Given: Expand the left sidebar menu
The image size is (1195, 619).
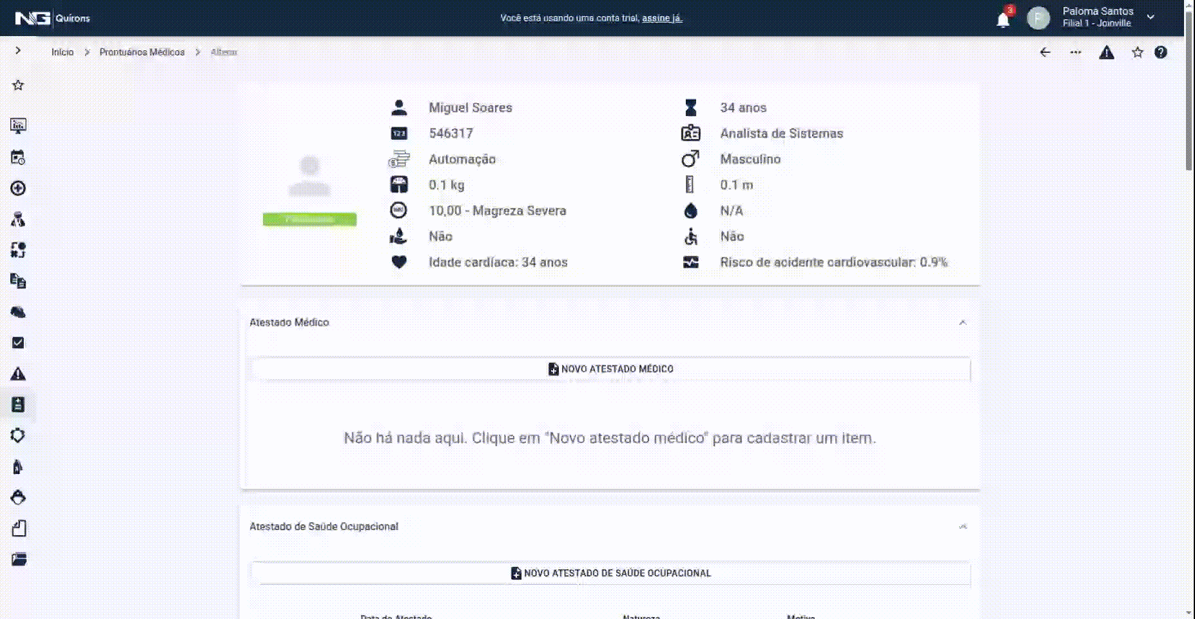Looking at the screenshot, I should pyautogui.click(x=18, y=50).
